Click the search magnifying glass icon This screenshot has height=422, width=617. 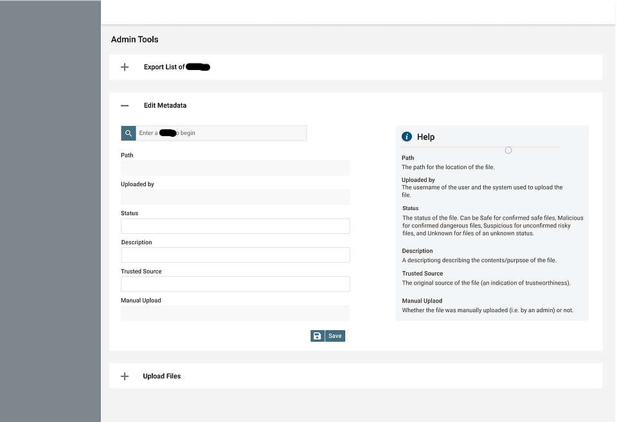[128, 133]
